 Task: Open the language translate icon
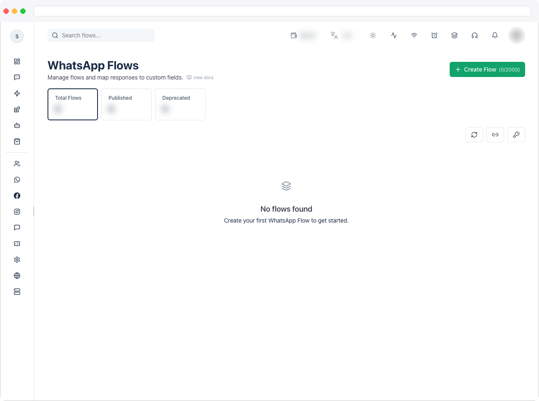tap(334, 35)
